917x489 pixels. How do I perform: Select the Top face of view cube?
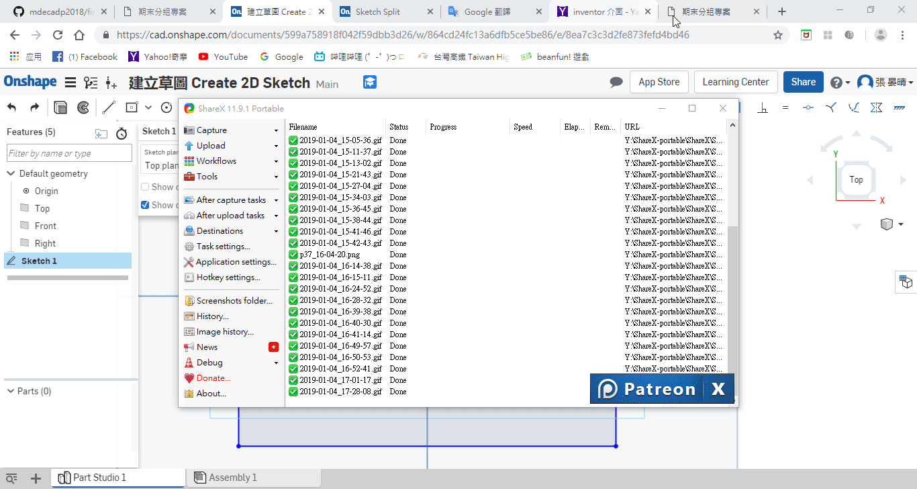(856, 179)
